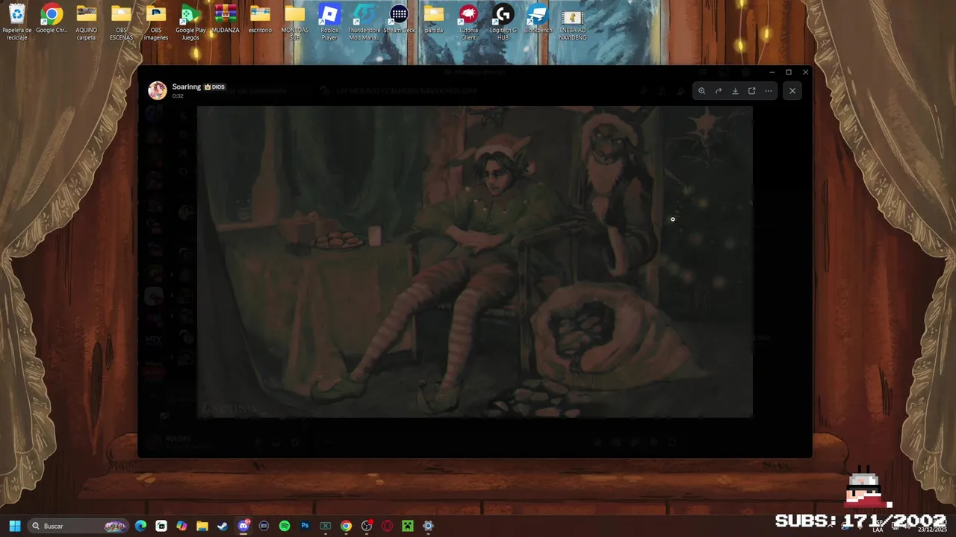Open Google Chrome desktop shortcut
The image size is (956, 537).
pyautogui.click(x=52, y=20)
